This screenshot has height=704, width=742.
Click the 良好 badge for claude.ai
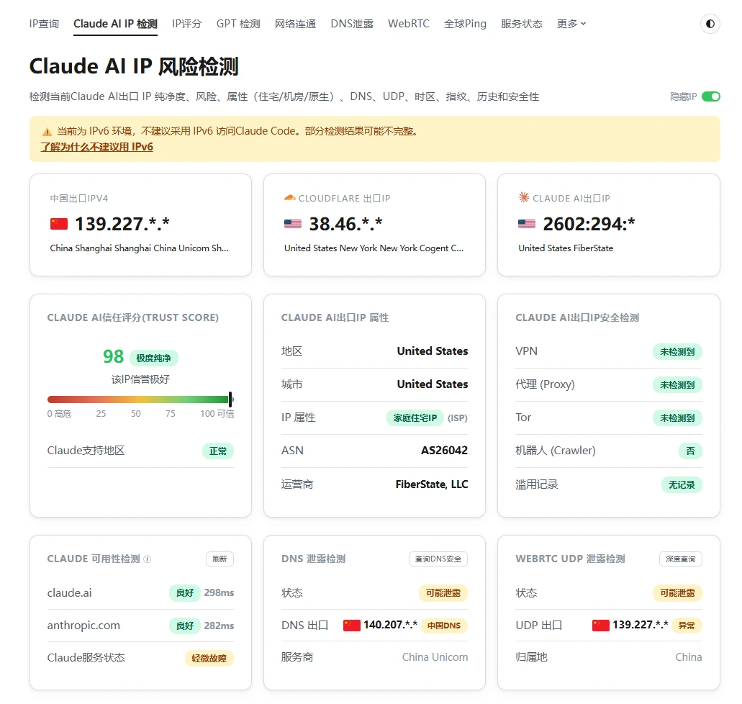[x=185, y=592]
